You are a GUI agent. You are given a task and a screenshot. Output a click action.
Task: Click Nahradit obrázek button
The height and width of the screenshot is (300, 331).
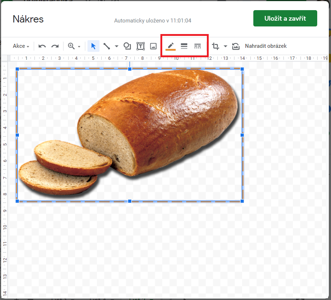pyautogui.click(x=266, y=46)
